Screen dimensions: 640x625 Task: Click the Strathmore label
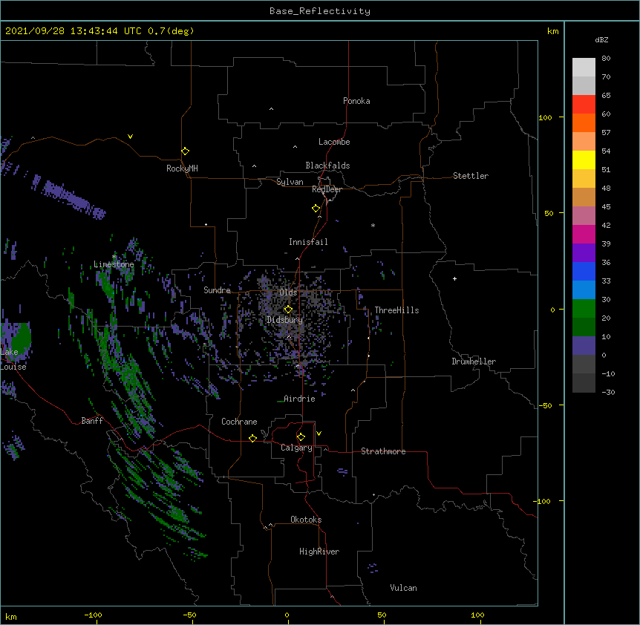pos(383,451)
